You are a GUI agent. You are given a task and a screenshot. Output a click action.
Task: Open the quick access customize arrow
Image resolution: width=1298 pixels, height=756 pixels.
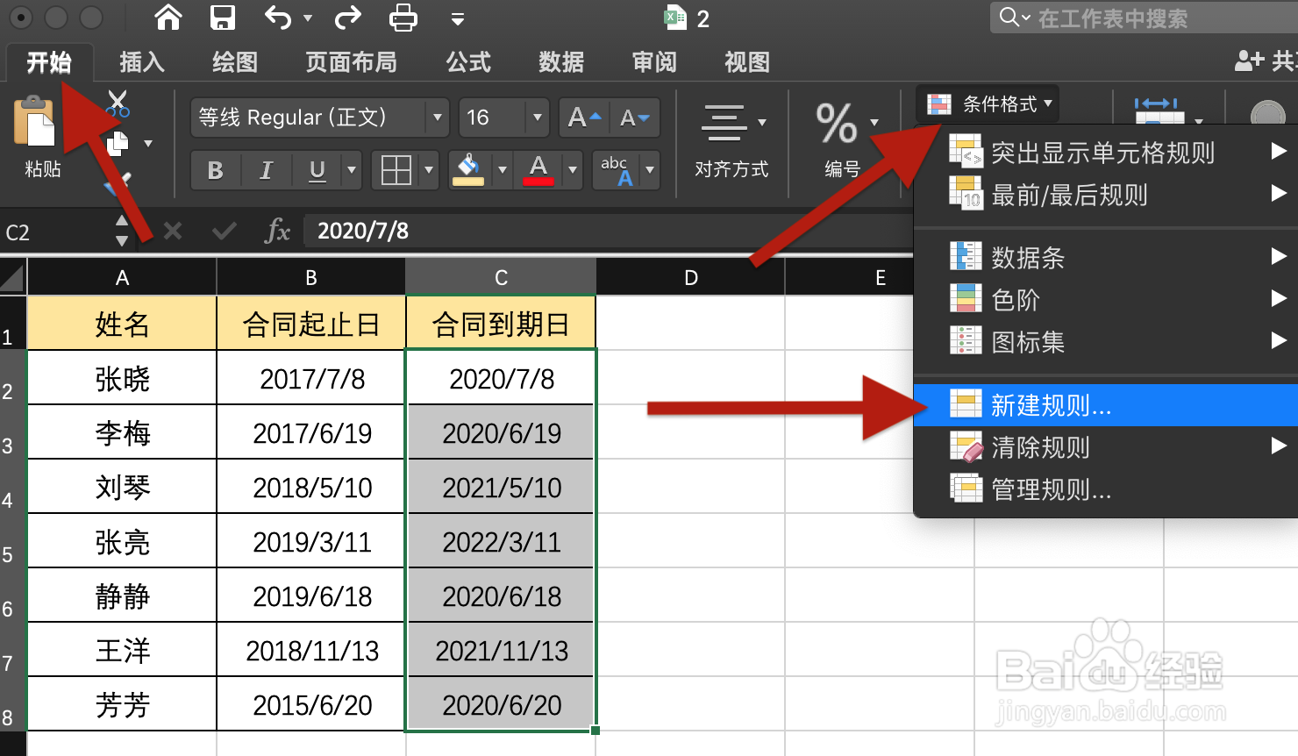click(x=457, y=18)
